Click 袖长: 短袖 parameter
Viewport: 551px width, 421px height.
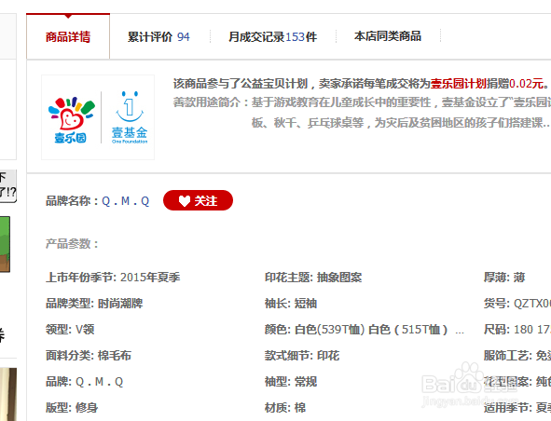(x=291, y=304)
